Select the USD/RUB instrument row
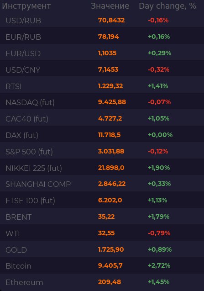204x291 pixels. 102,20
